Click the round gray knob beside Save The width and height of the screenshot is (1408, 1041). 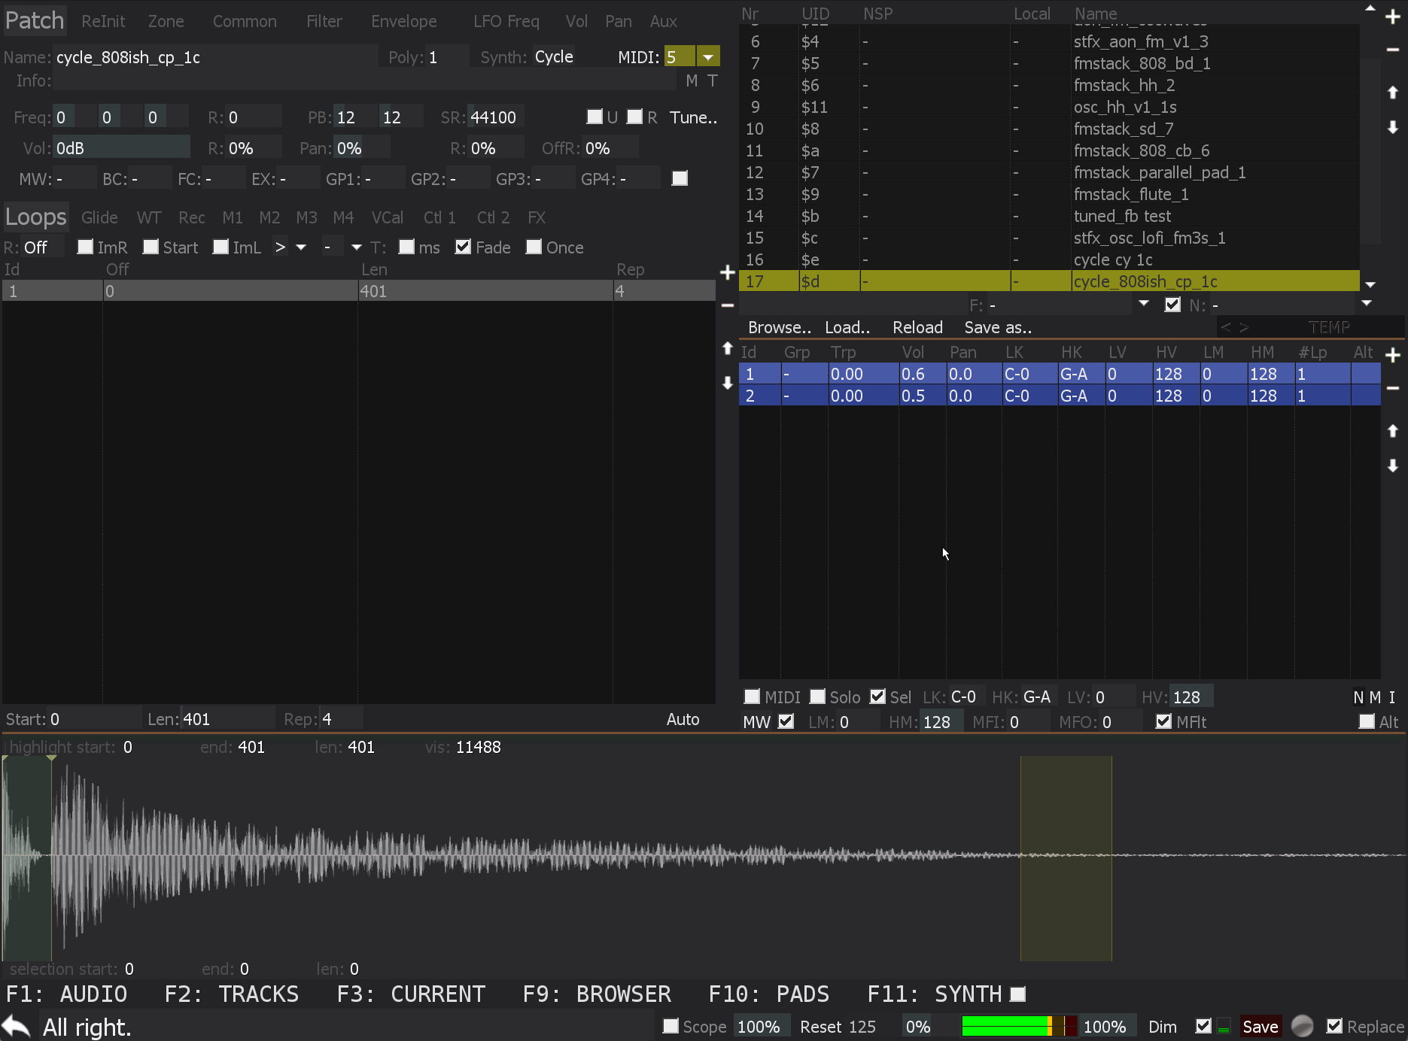click(1302, 1026)
